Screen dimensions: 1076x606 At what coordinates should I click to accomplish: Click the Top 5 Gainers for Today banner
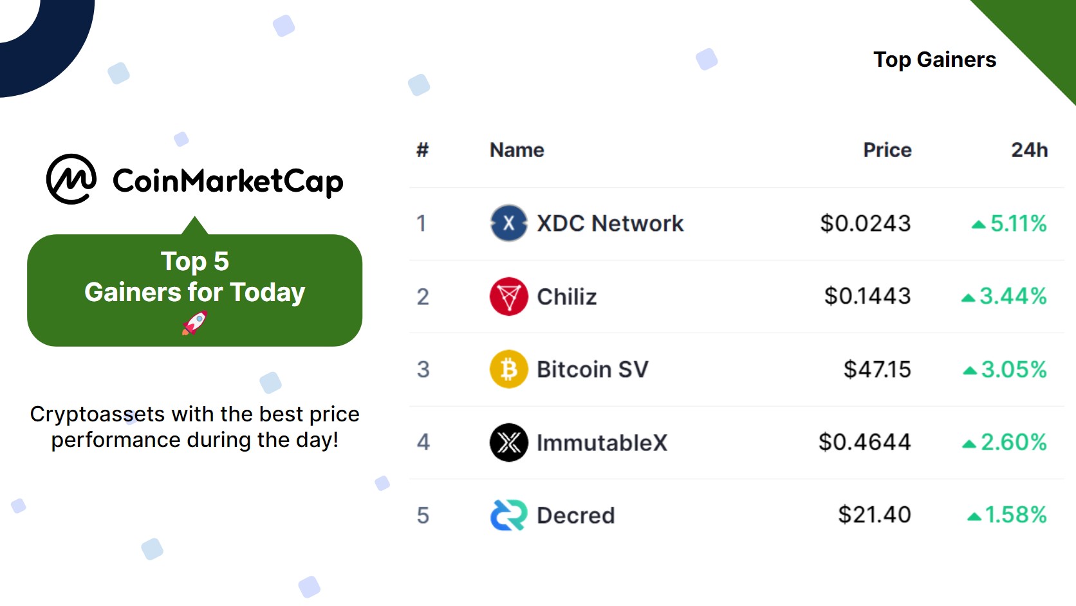coord(195,290)
